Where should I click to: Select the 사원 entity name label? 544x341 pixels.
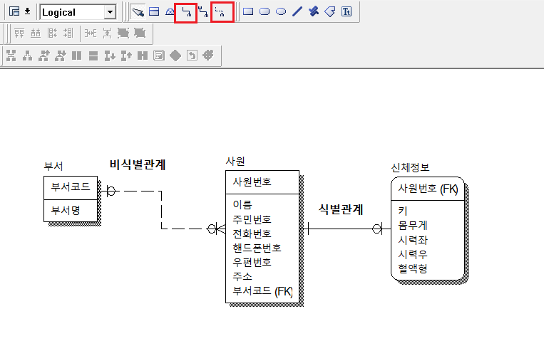tap(235, 161)
